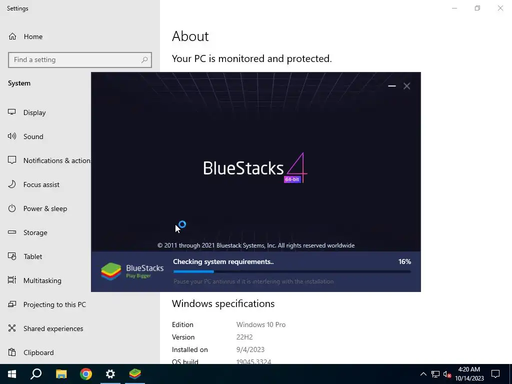Click the About page heading
Screen dimensions: 512x384
tap(190, 36)
